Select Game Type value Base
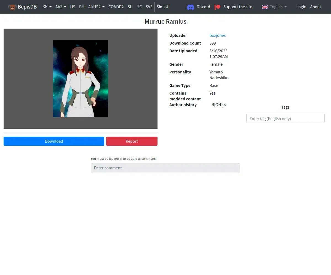The height and width of the screenshot is (275, 331). click(214, 86)
